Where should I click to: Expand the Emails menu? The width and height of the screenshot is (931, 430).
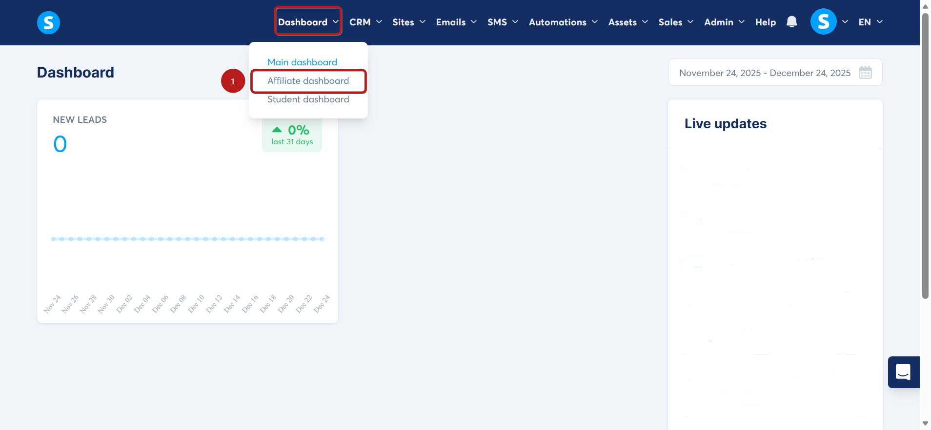456,22
